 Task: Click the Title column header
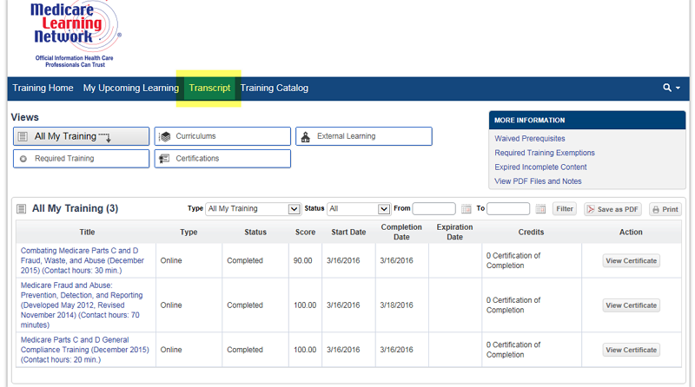[87, 232]
